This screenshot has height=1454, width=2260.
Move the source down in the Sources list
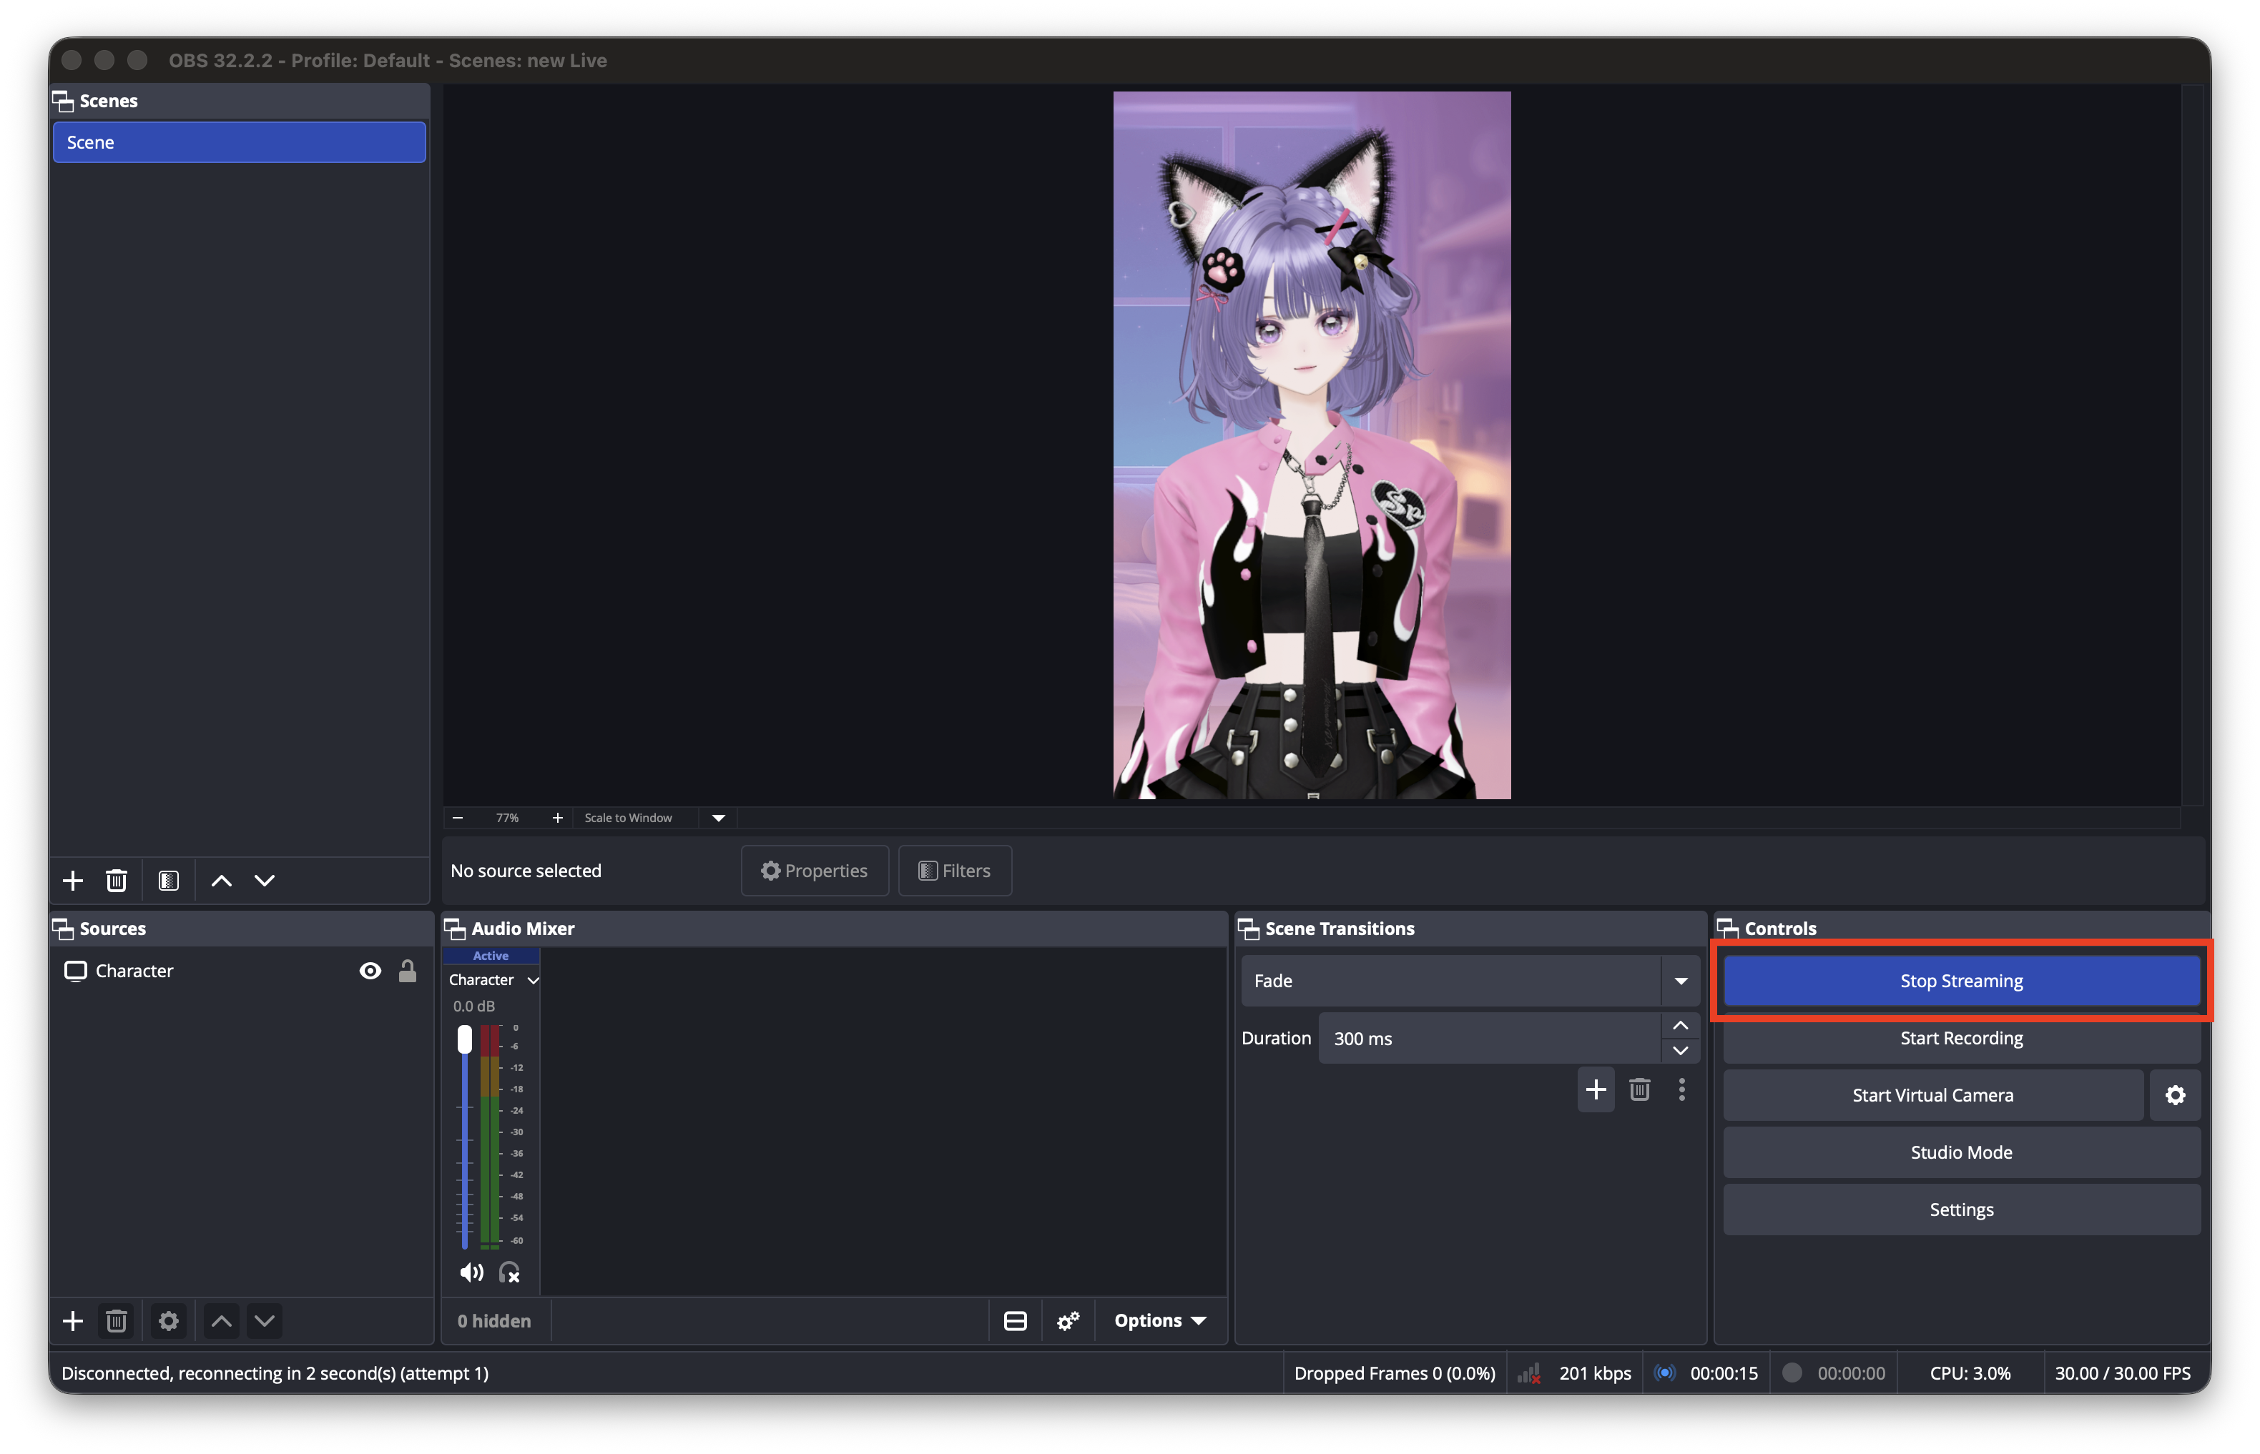(265, 1321)
